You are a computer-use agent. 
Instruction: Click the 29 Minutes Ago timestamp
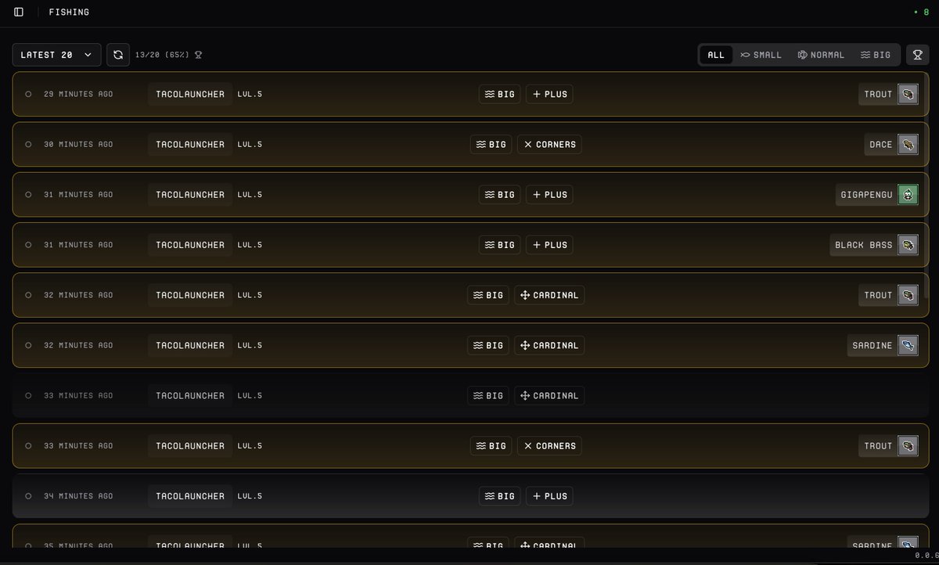coord(78,95)
